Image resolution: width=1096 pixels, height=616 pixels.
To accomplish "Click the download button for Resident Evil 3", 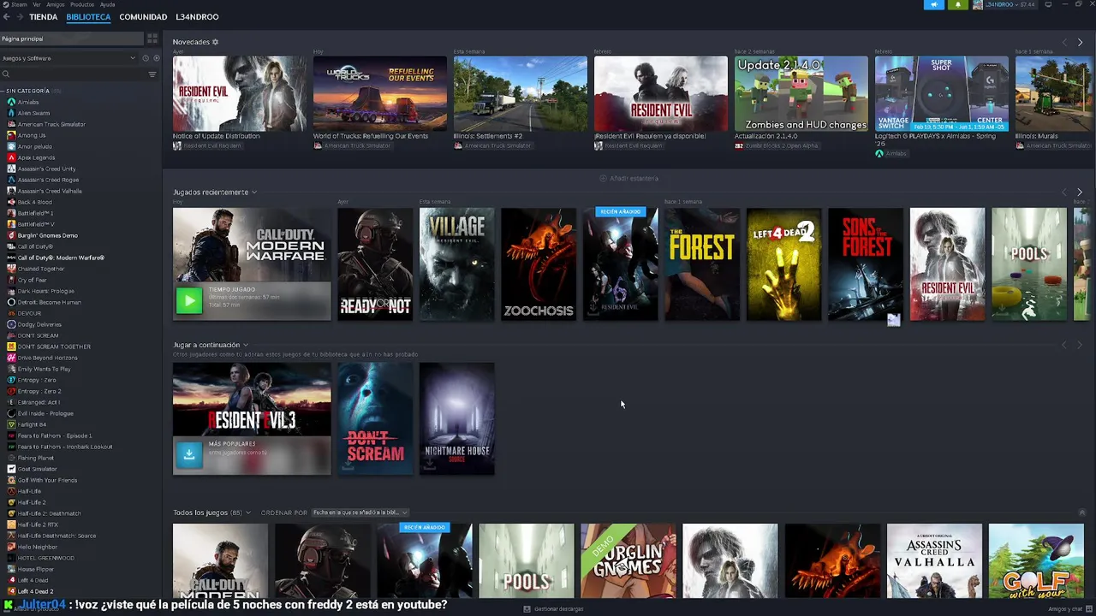I will [189, 454].
